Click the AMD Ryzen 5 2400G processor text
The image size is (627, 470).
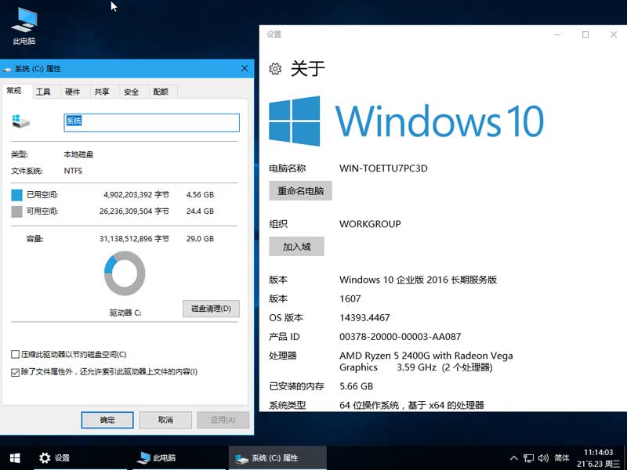point(426,361)
